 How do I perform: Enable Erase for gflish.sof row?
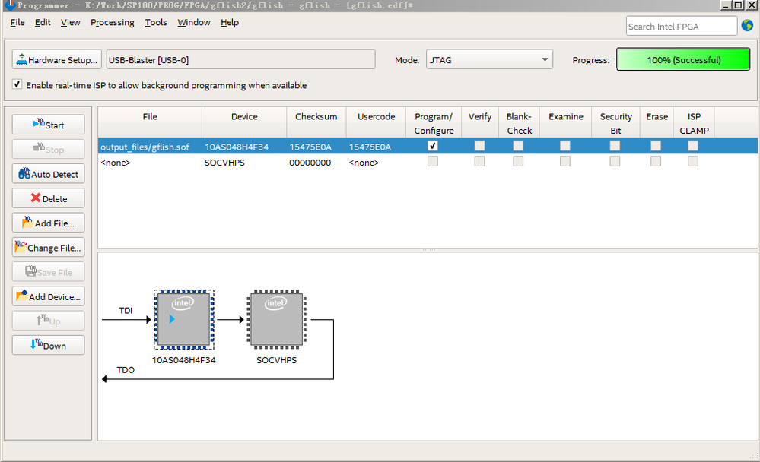click(656, 146)
